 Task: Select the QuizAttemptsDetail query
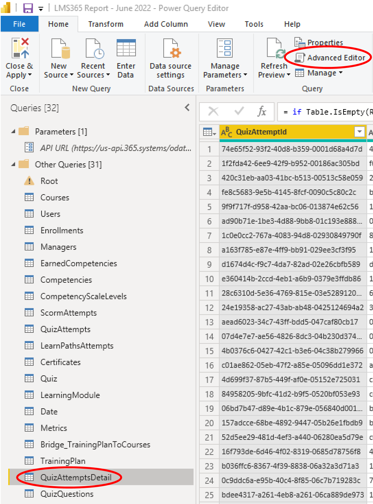tap(76, 477)
